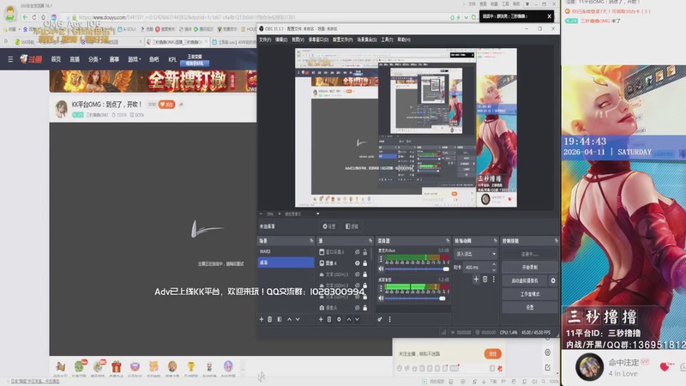Decrease transition duration spinner down arrow
686x386 pixels.
tap(494, 269)
